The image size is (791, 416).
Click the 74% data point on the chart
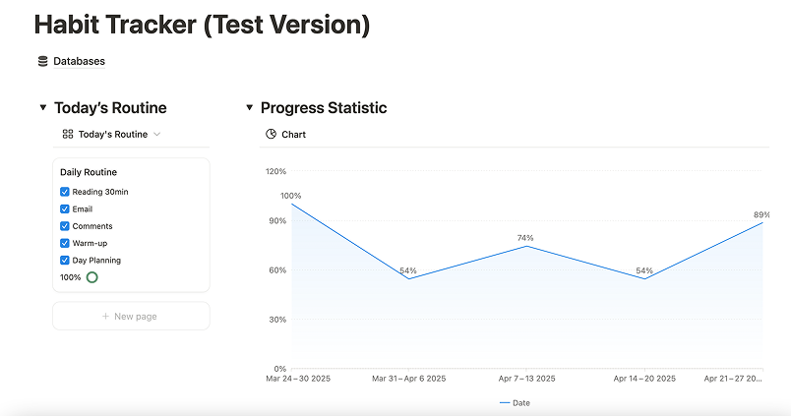pyautogui.click(x=526, y=246)
